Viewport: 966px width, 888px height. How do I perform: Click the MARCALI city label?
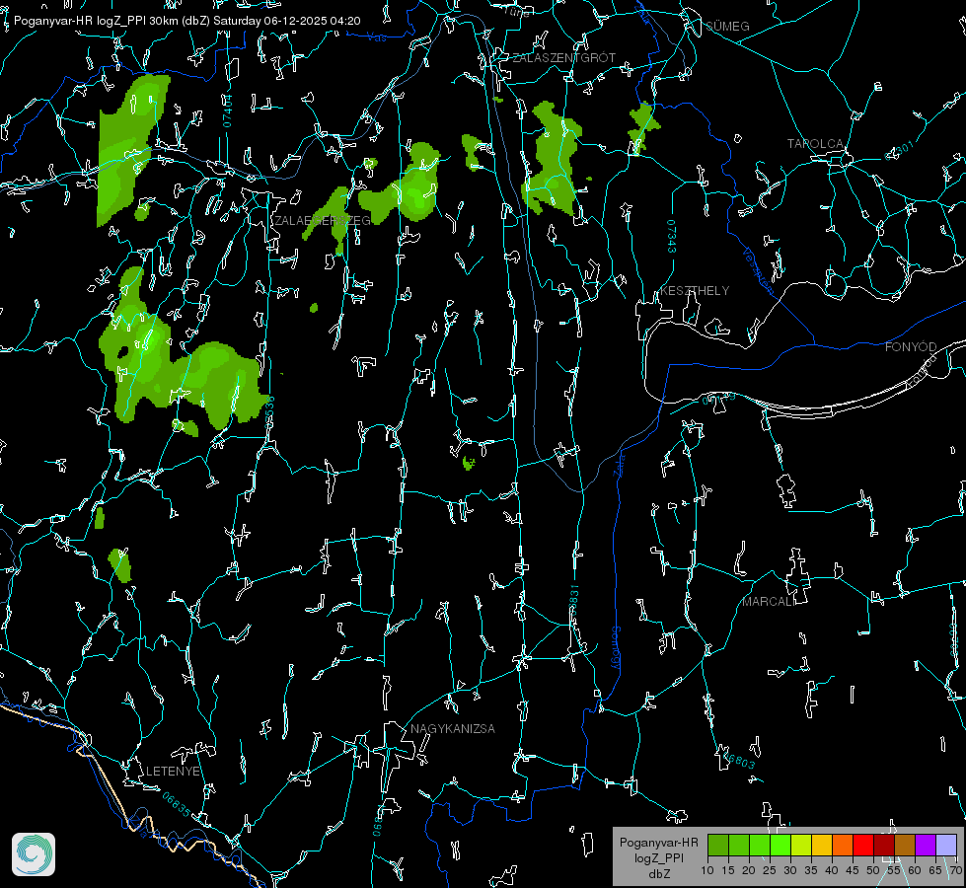click(x=769, y=602)
